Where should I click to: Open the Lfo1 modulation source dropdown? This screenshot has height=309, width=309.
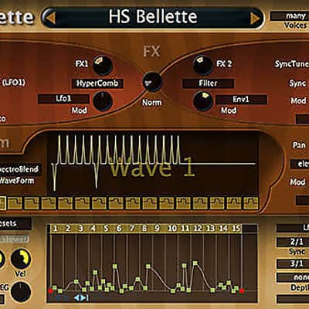pyautogui.click(x=63, y=99)
